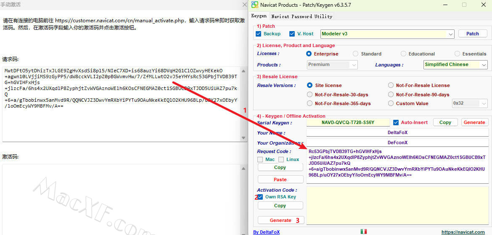Open the Modeler v3 dropdown

(450, 34)
